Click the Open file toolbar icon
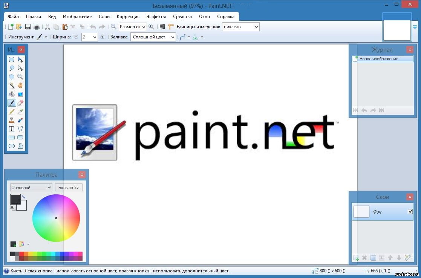Viewport: 421px width, 278px height. click(19, 27)
